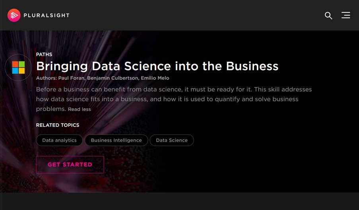The width and height of the screenshot is (359, 210).
Task: Collapse description with Read less
Action: click(x=79, y=109)
